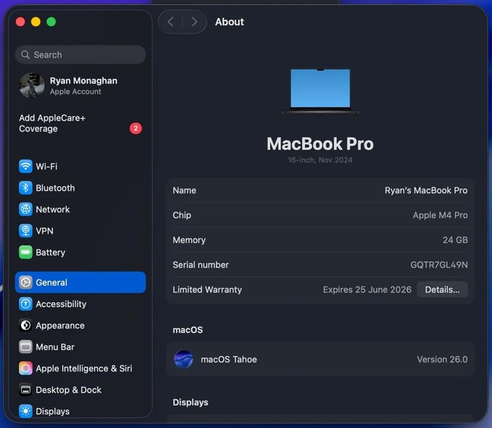Click the macOS Tahoe version icon
This screenshot has height=428, width=492.
click(183, 360)
